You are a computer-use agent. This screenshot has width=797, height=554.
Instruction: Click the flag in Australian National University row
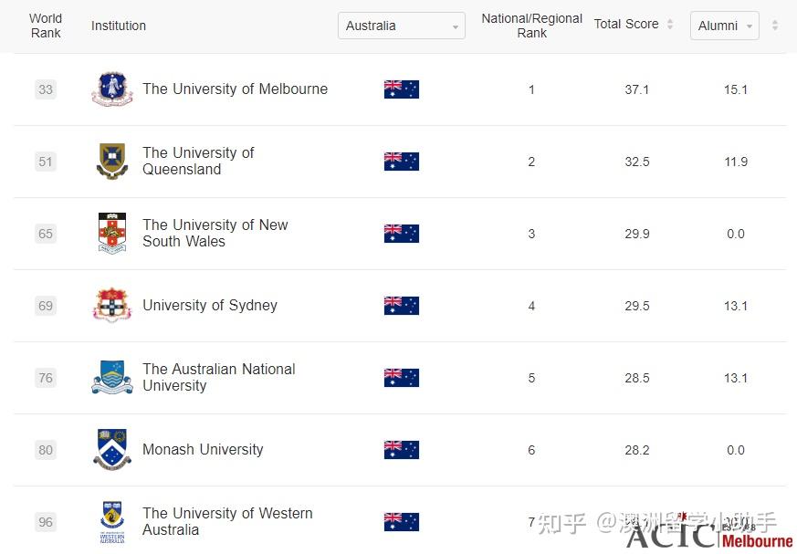[402, 378]
